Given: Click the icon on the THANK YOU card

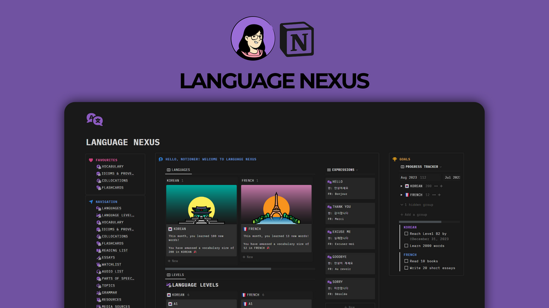Looking at the screenshot, I should click(x=329, y=207).
